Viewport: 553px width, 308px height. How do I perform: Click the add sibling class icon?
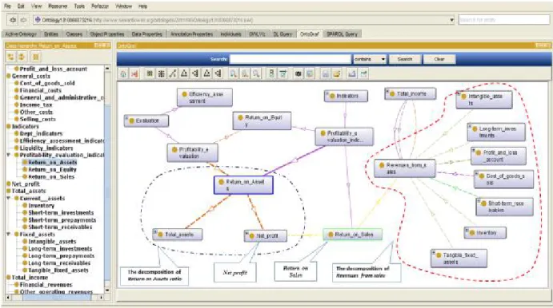pyautogui.click(x=22, y=57)
